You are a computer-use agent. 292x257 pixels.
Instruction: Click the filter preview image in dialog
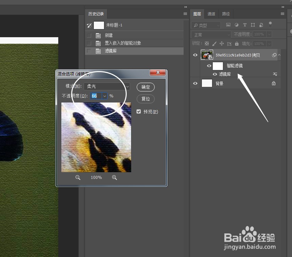[96, 137]
